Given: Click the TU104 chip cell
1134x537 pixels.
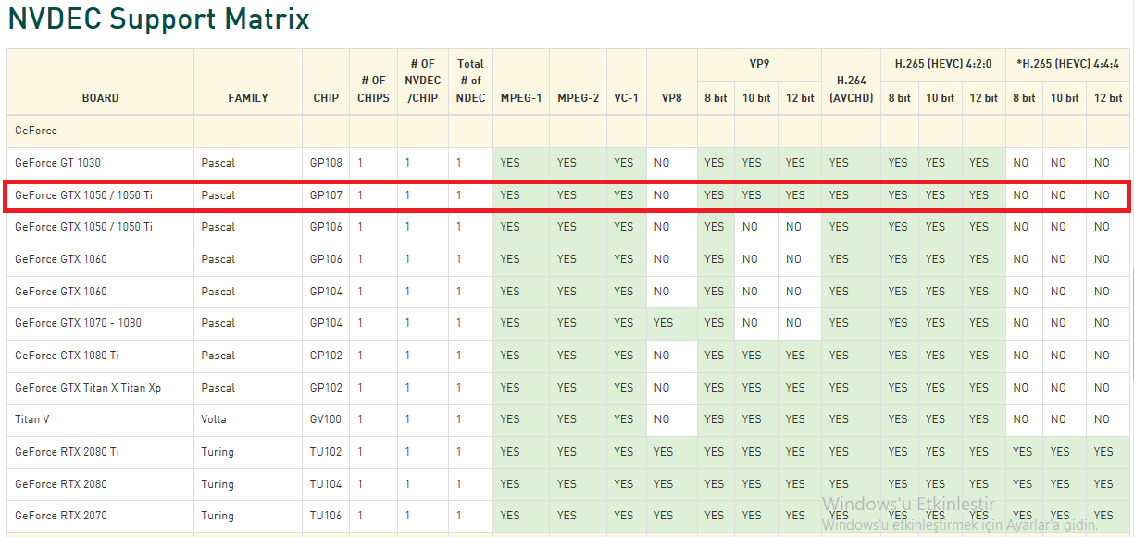Looking at the screenshot, I should click(326, 483).
